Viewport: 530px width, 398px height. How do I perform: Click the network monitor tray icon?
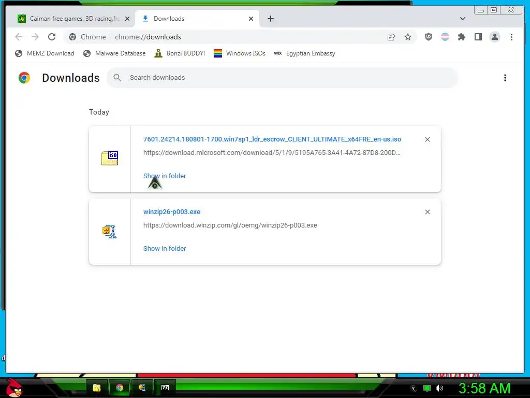[427, 388]
